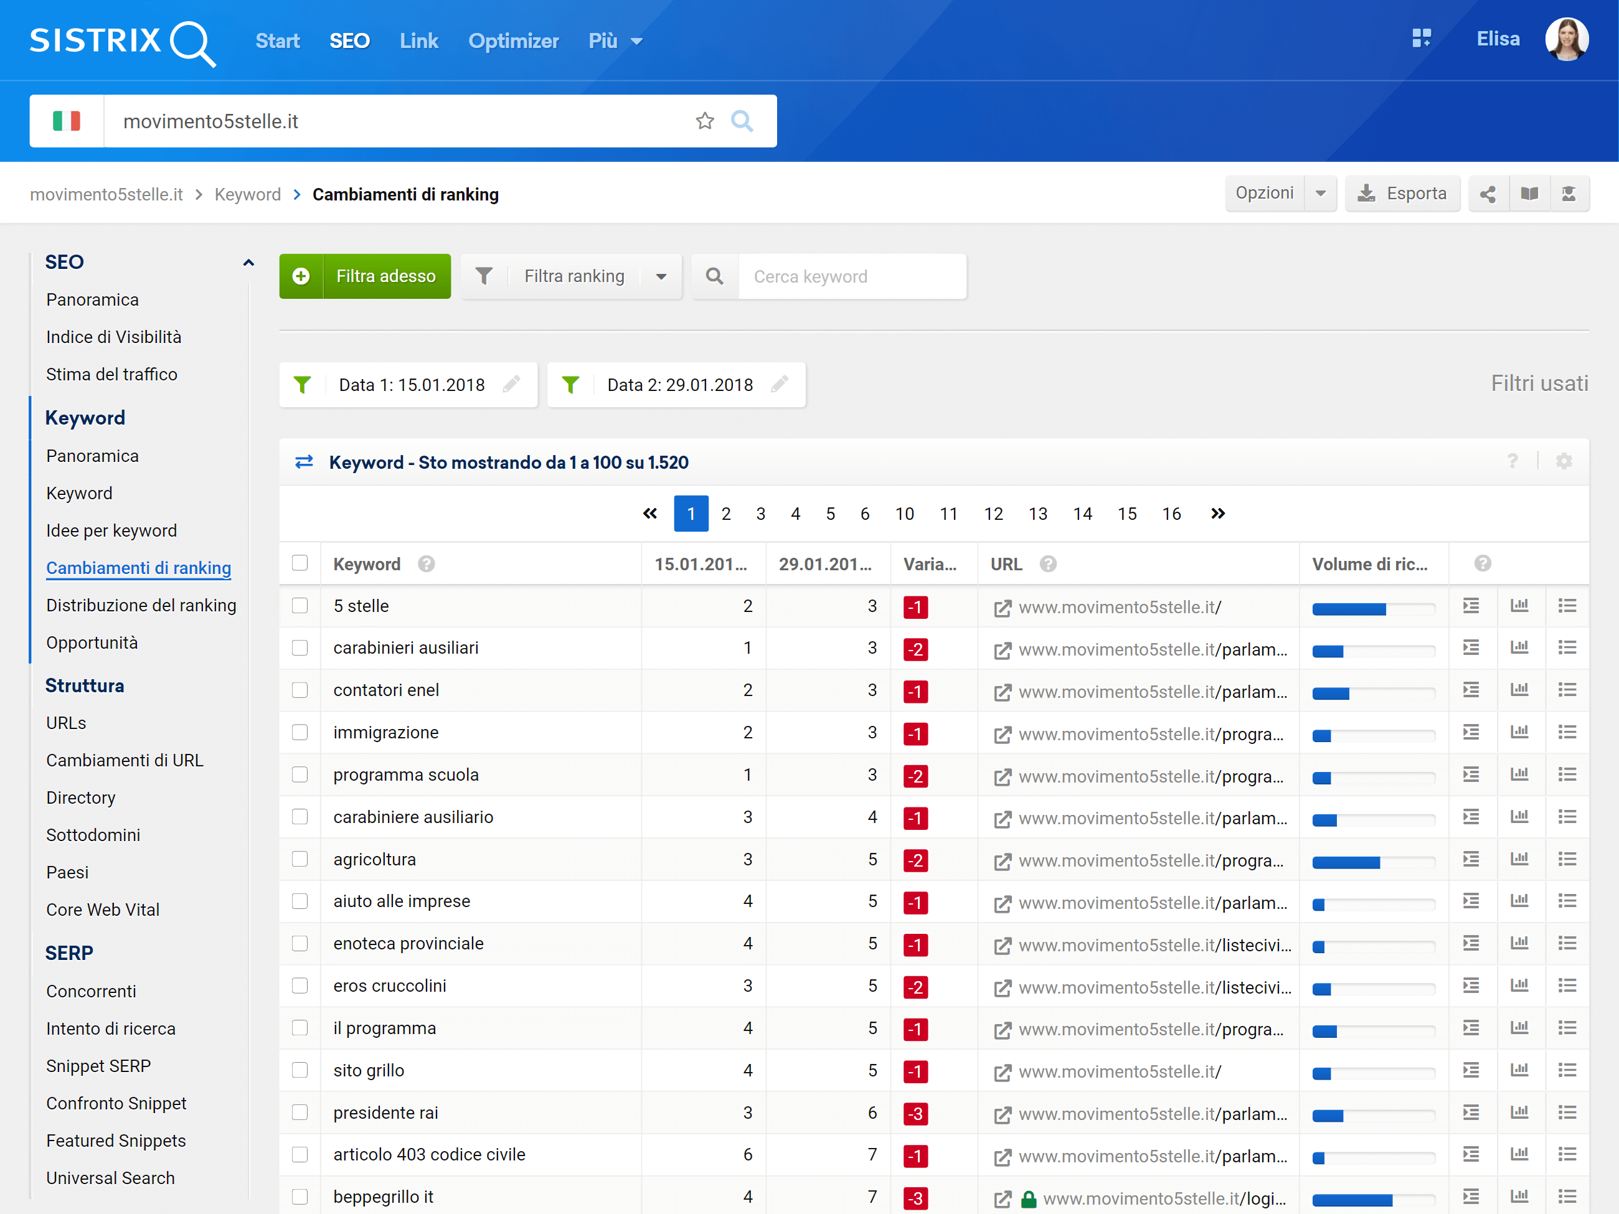Image resolution: width=1619 pixels, height=1214 pixels.
Task: Favorite the domain with the star icon
Action: (x=705, y=121)
